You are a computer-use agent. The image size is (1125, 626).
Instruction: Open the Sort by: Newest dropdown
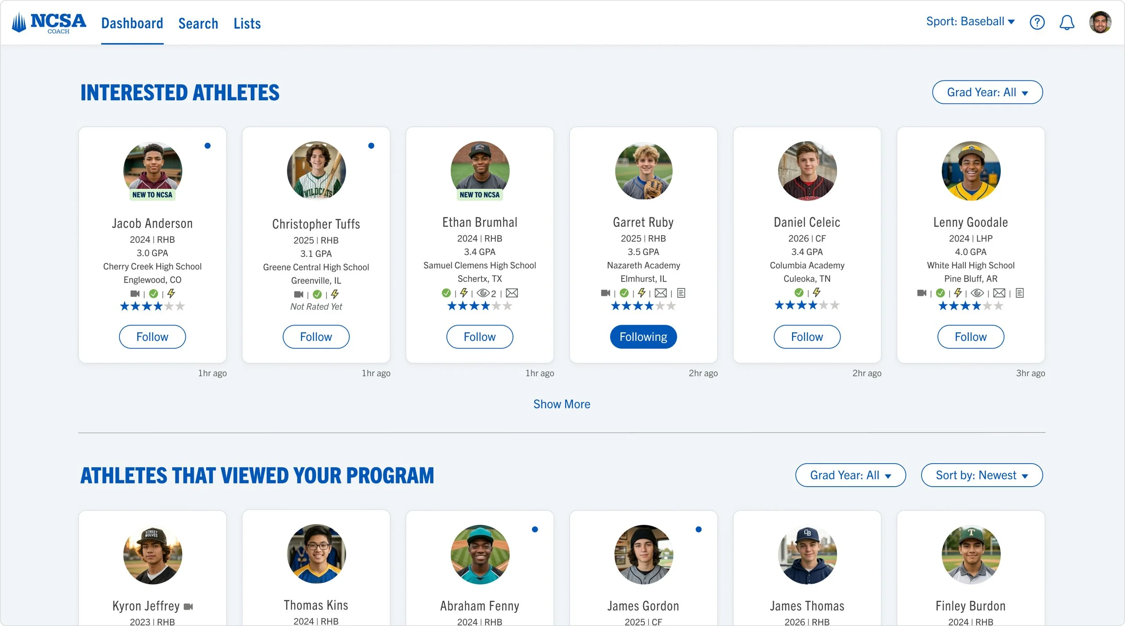[982, 475]
